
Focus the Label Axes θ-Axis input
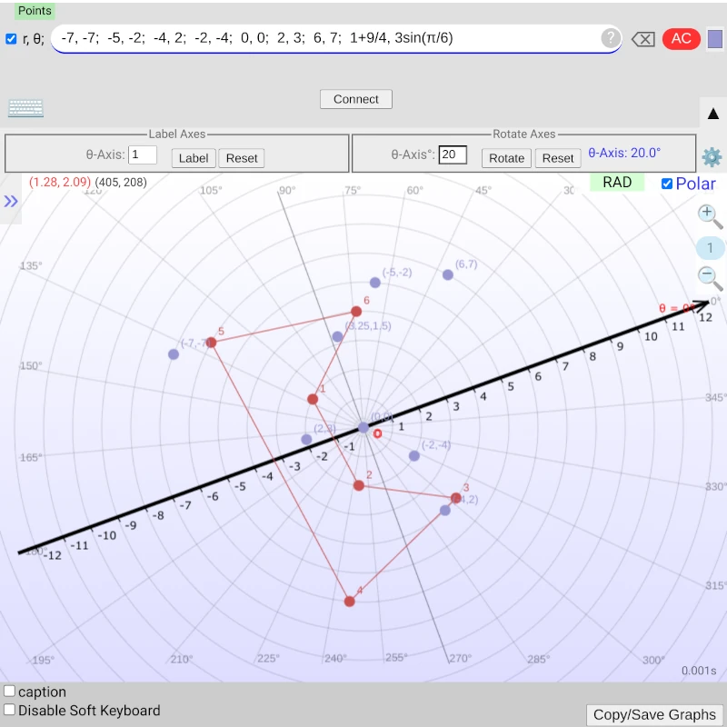[143, 154]
